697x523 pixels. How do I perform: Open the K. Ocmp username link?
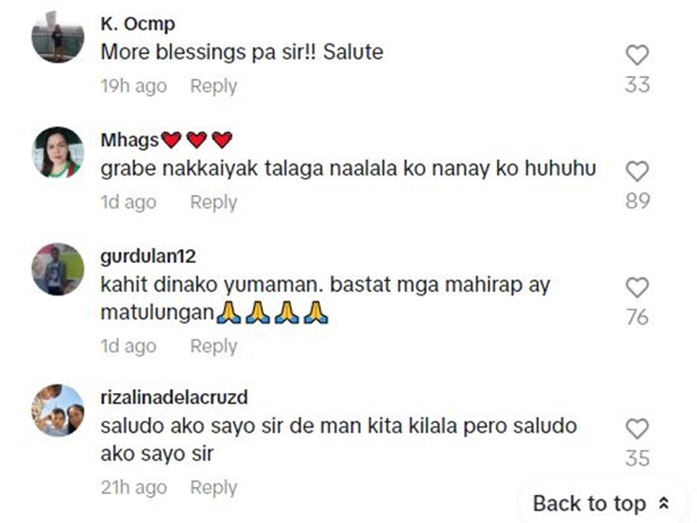(x=138, y=24)
